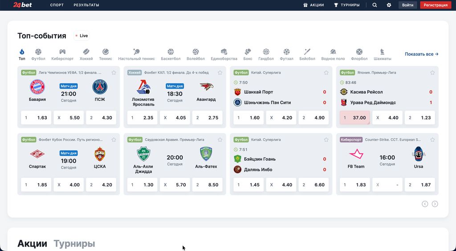The height and width of the screenshot is (251, 456).
Task: Click the ПСЖ team logo
Action: tap(100, 87)
